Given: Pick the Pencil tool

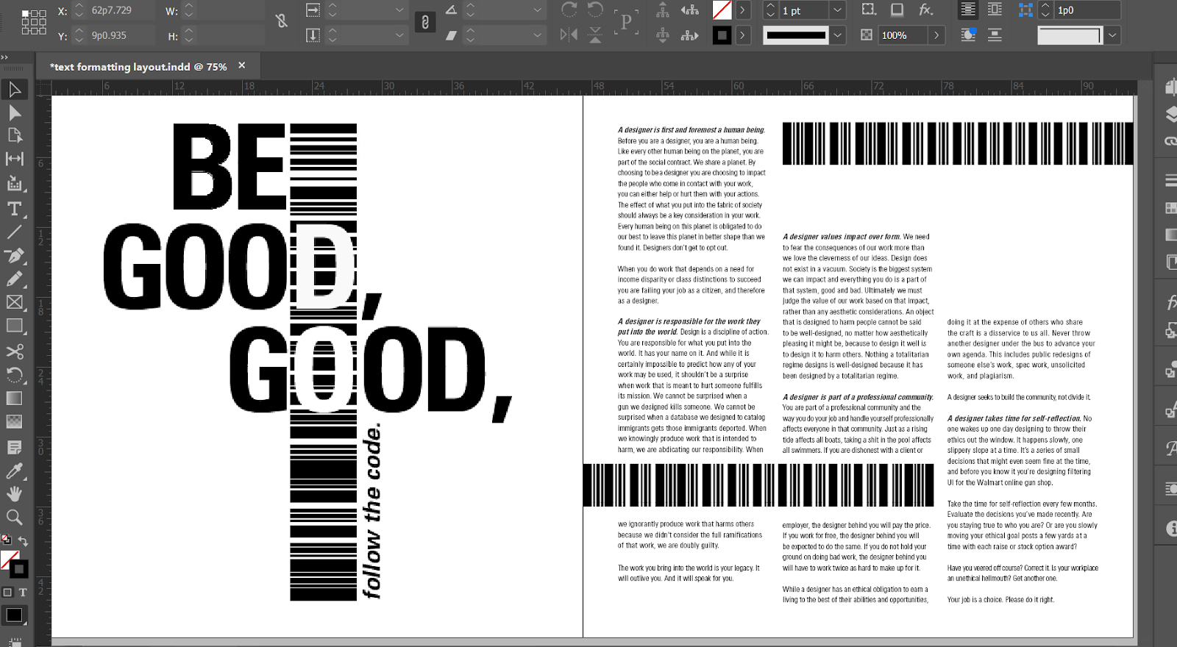Looking at the screenshot, I should click(x=14, y=279).
